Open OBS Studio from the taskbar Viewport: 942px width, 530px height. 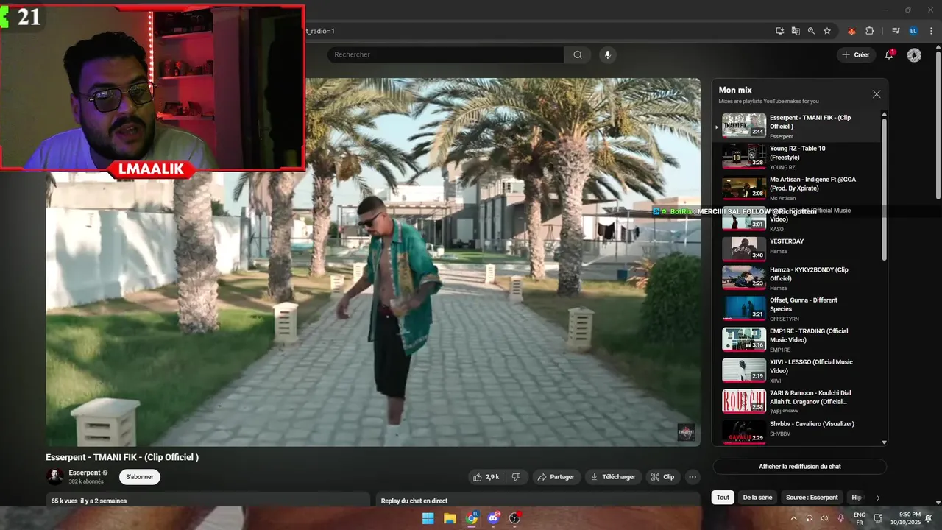click(x=514, y=518)
